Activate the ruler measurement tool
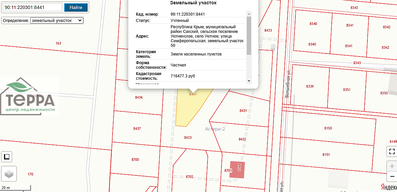Viewport: 397px width, 192px height. click(x=7, y=156)
